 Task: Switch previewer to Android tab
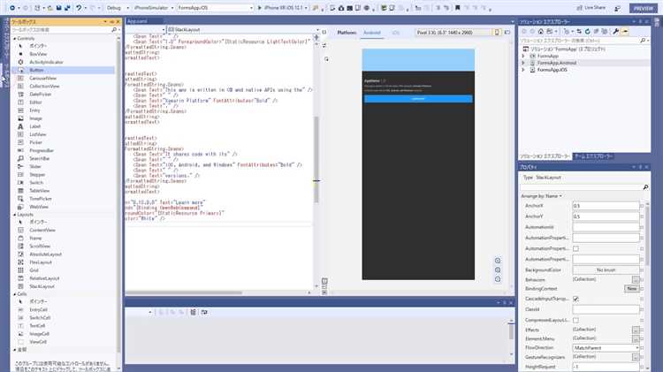coord(372,33)
